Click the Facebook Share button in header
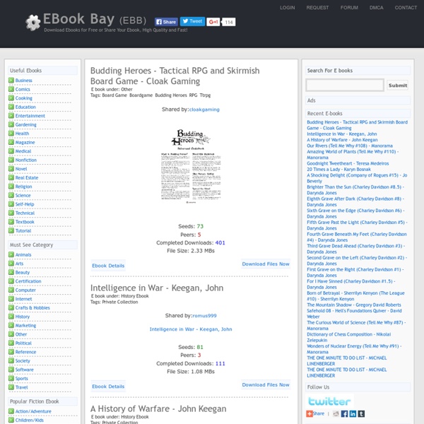The image size is (424, 424). click(x=166, y=22)
